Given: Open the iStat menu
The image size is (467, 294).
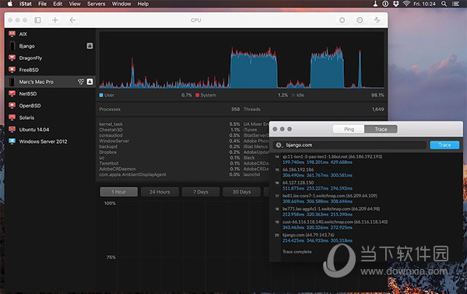Looking at the screenshot, I should click(x=26, y=4).
